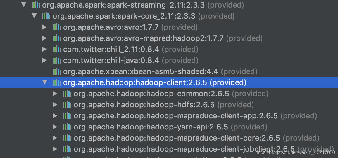The width and height of the screenshot is (338, 158).
Task: Click library icon of hadoop-client:2.6.5
Action: tap(56, 82)
